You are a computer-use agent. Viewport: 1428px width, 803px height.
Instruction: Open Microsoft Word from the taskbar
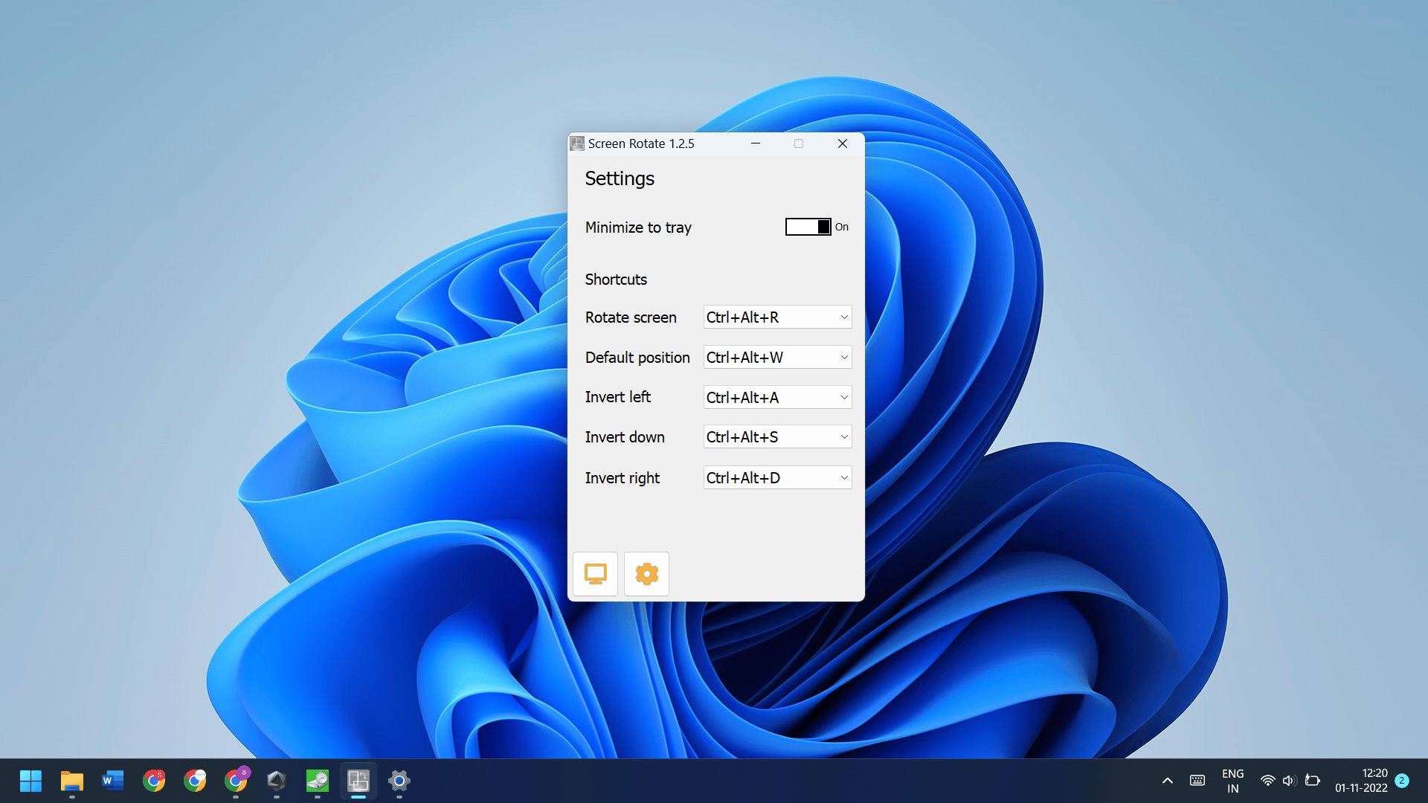click(x=112, y=781)
